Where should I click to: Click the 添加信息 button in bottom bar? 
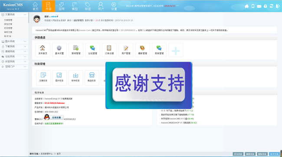pos(238,154)
